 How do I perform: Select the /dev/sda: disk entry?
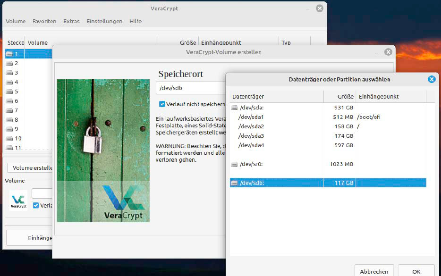pos(328,108)
